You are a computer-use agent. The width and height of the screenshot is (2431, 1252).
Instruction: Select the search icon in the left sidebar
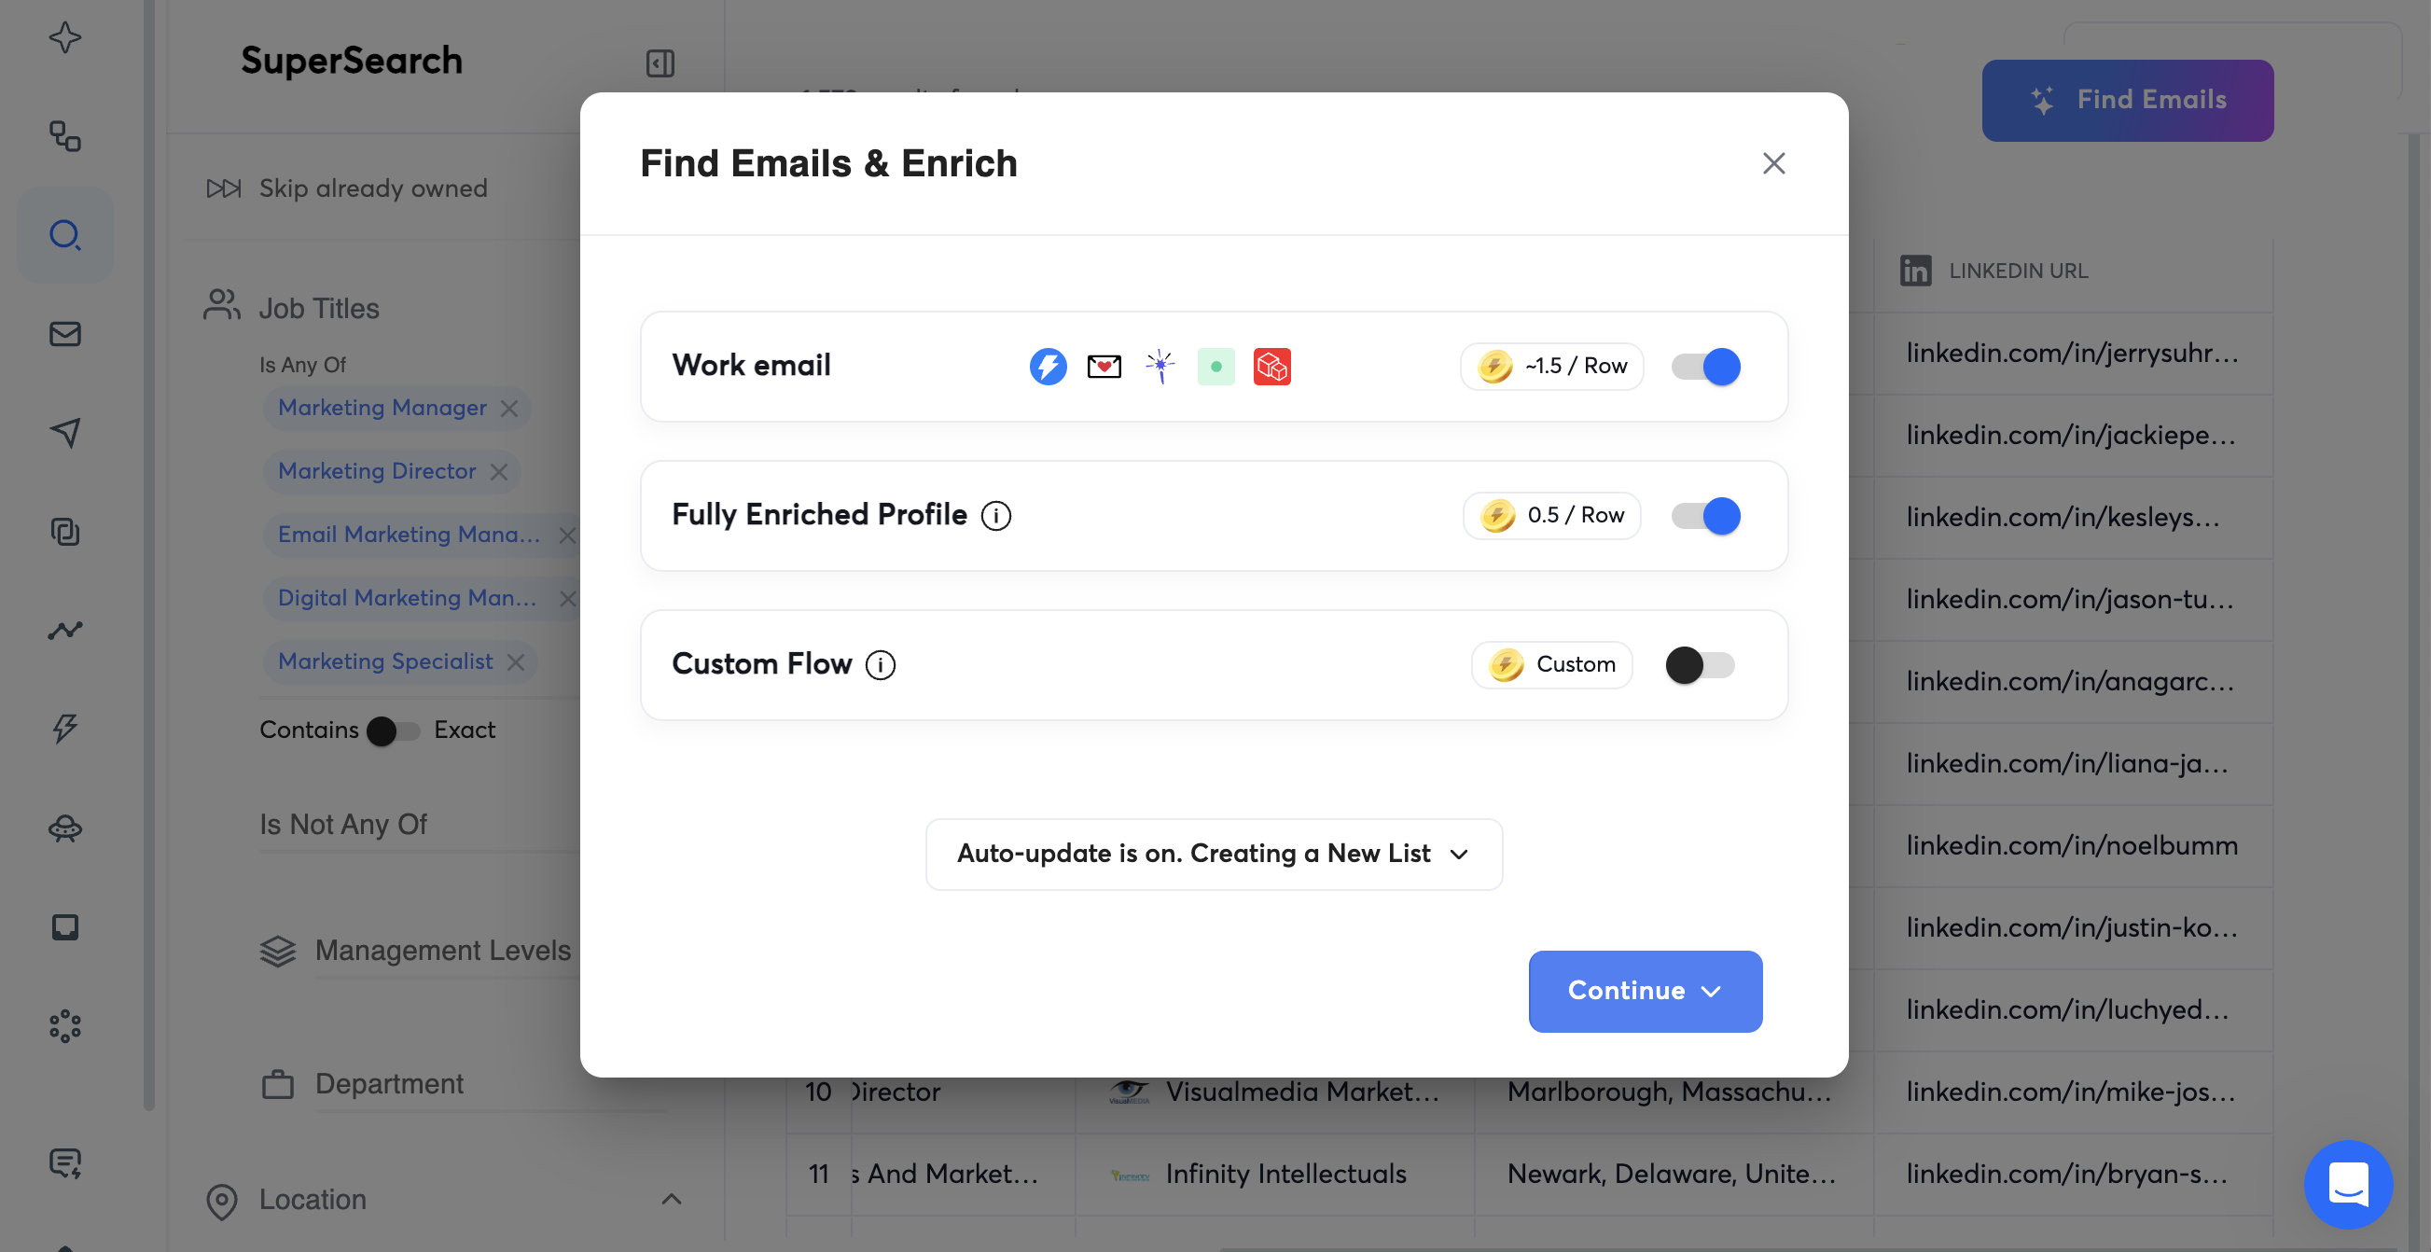(x=64, y=236)
